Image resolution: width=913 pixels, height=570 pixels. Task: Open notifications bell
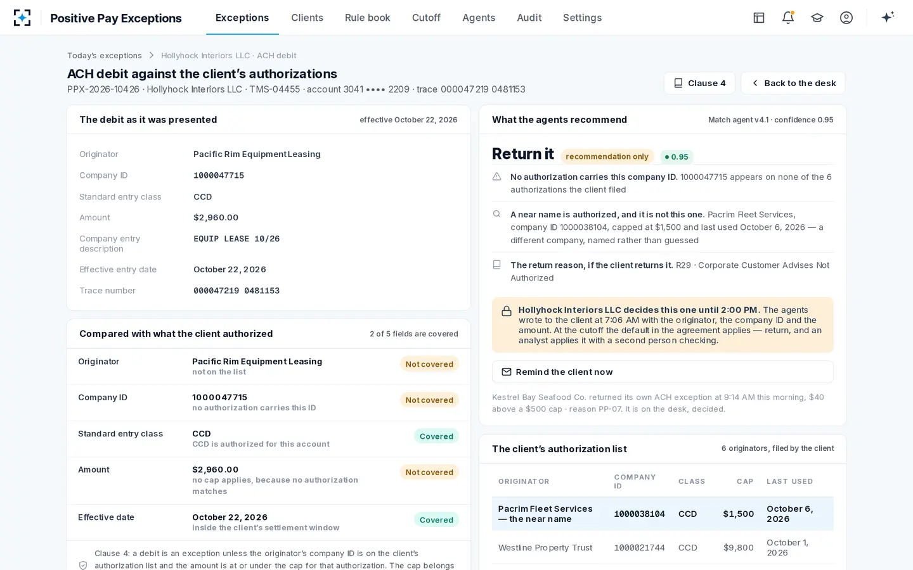point(788,18)
